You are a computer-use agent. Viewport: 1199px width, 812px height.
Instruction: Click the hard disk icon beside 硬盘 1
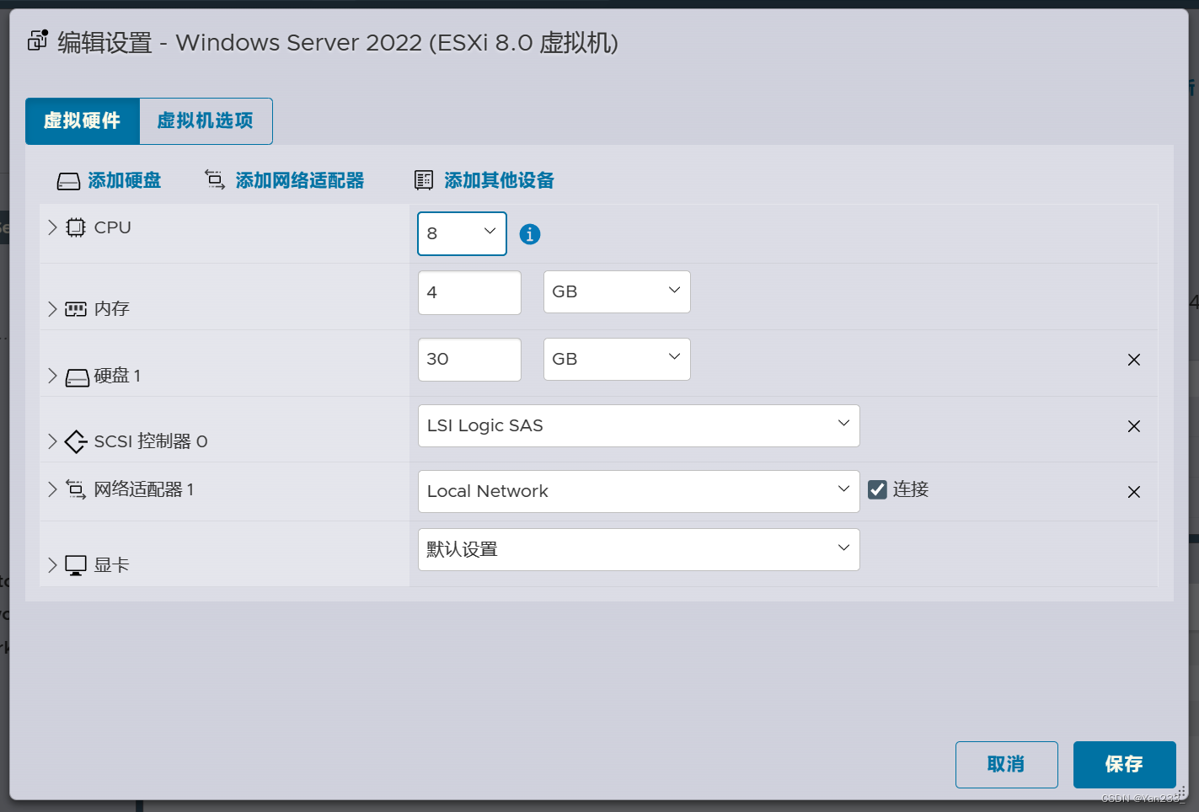coord(75,376)
